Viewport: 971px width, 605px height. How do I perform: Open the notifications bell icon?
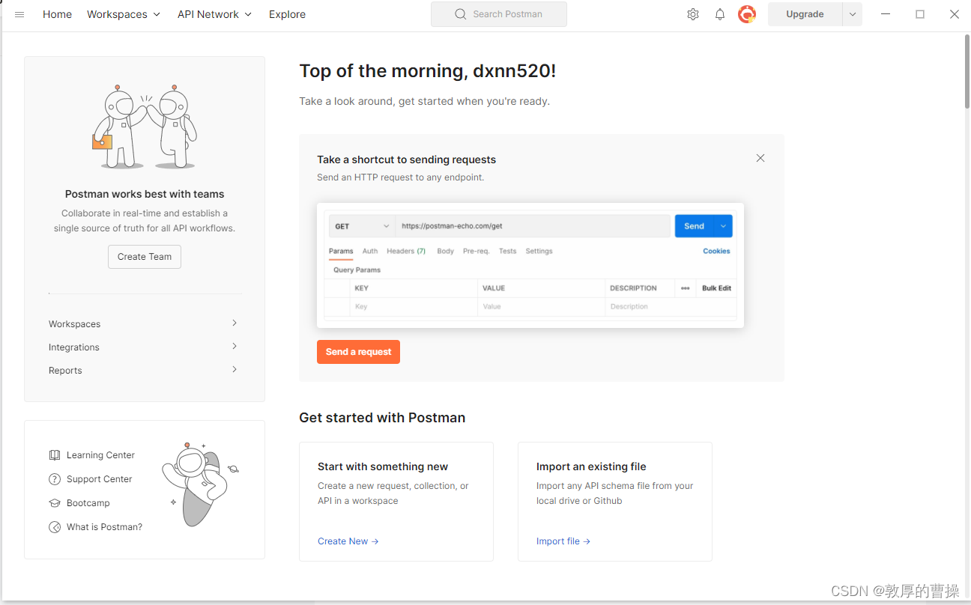click(x=720, y=14)
